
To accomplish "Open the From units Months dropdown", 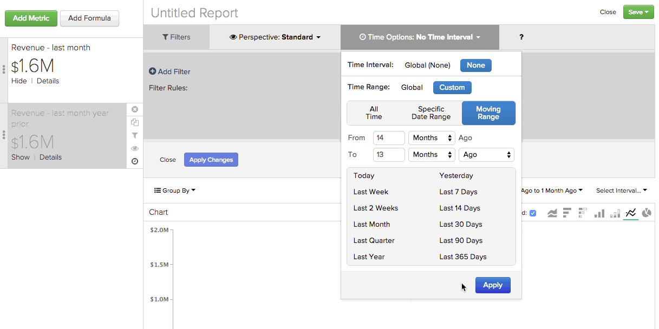I will click(431, 138).
